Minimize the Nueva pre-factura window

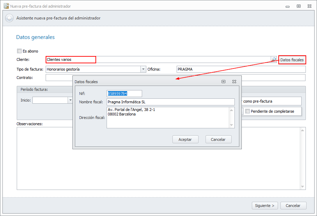[287, 7]
